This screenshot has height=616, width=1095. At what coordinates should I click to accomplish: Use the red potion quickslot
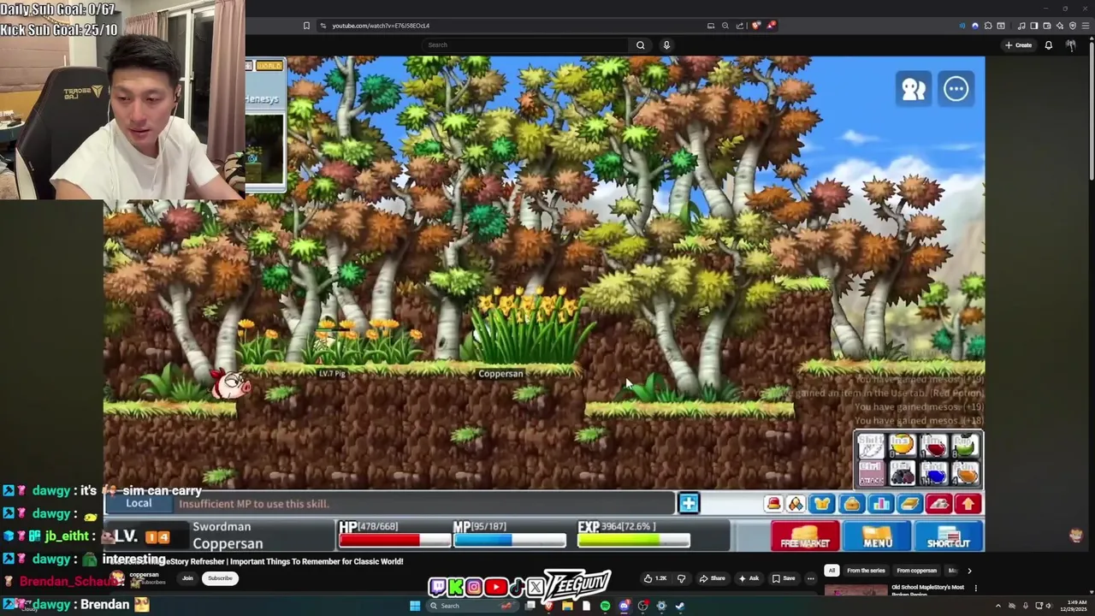click(x=933, y=446)
